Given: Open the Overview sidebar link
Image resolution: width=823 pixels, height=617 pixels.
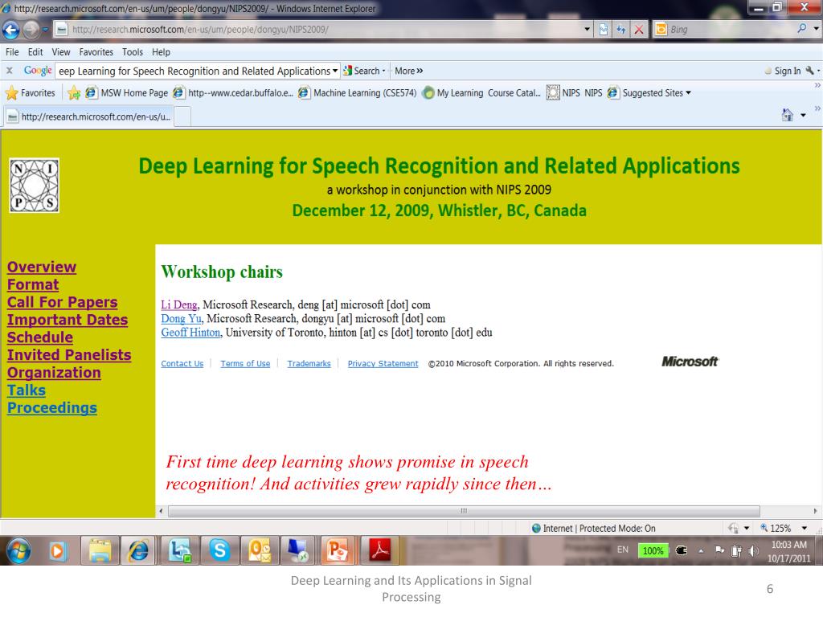Looking at the screenshot, I should [x=42, y=267].
